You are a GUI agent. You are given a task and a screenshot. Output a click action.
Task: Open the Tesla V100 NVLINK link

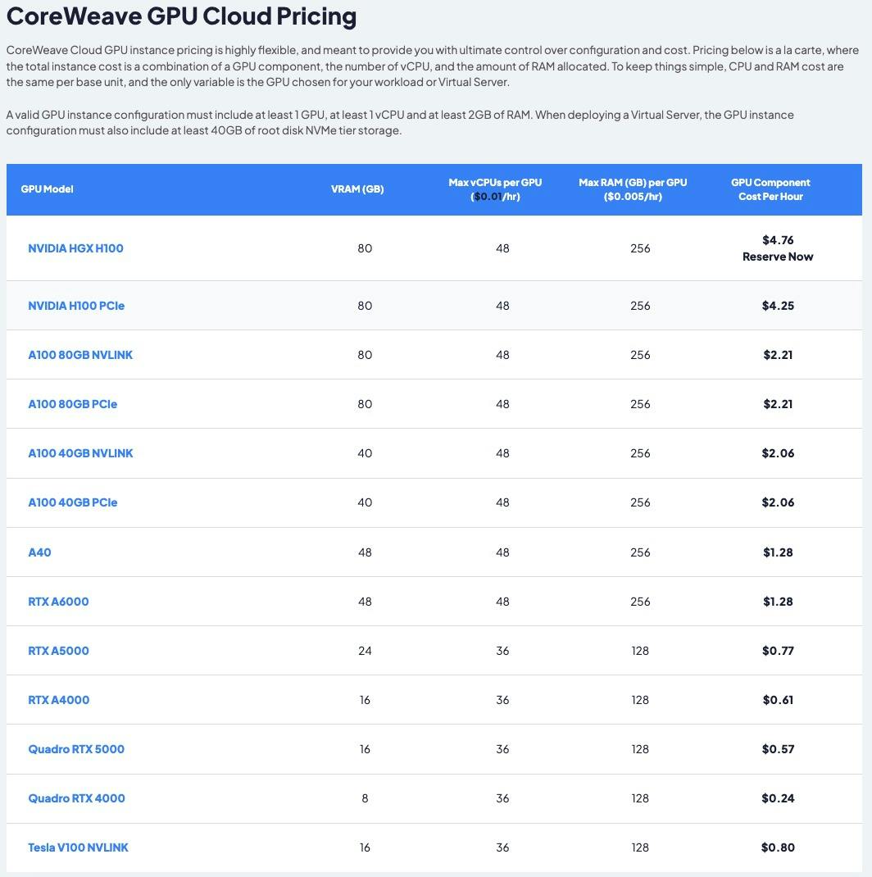click(x=78, y=847)
